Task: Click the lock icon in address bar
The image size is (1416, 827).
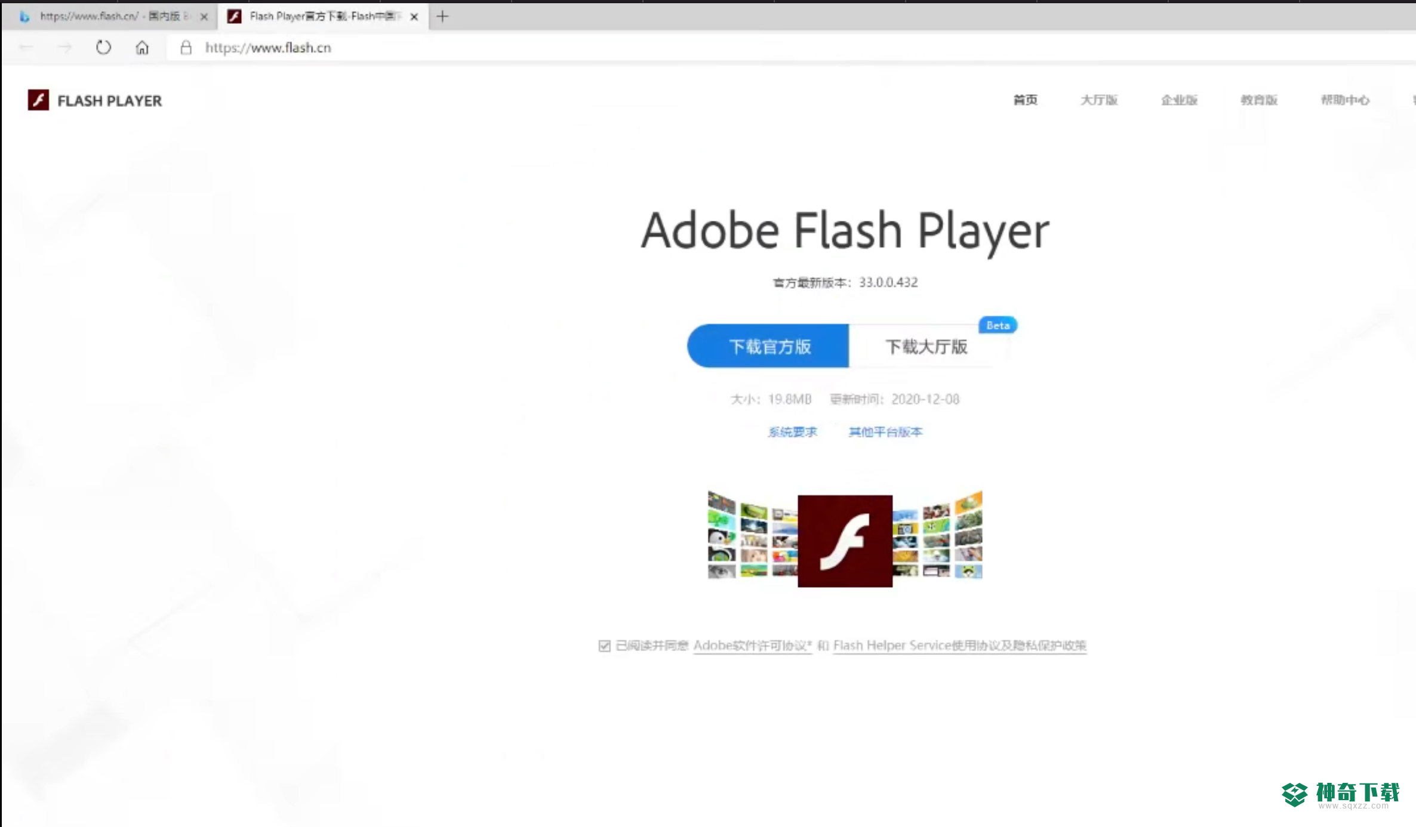Action: 186,47
